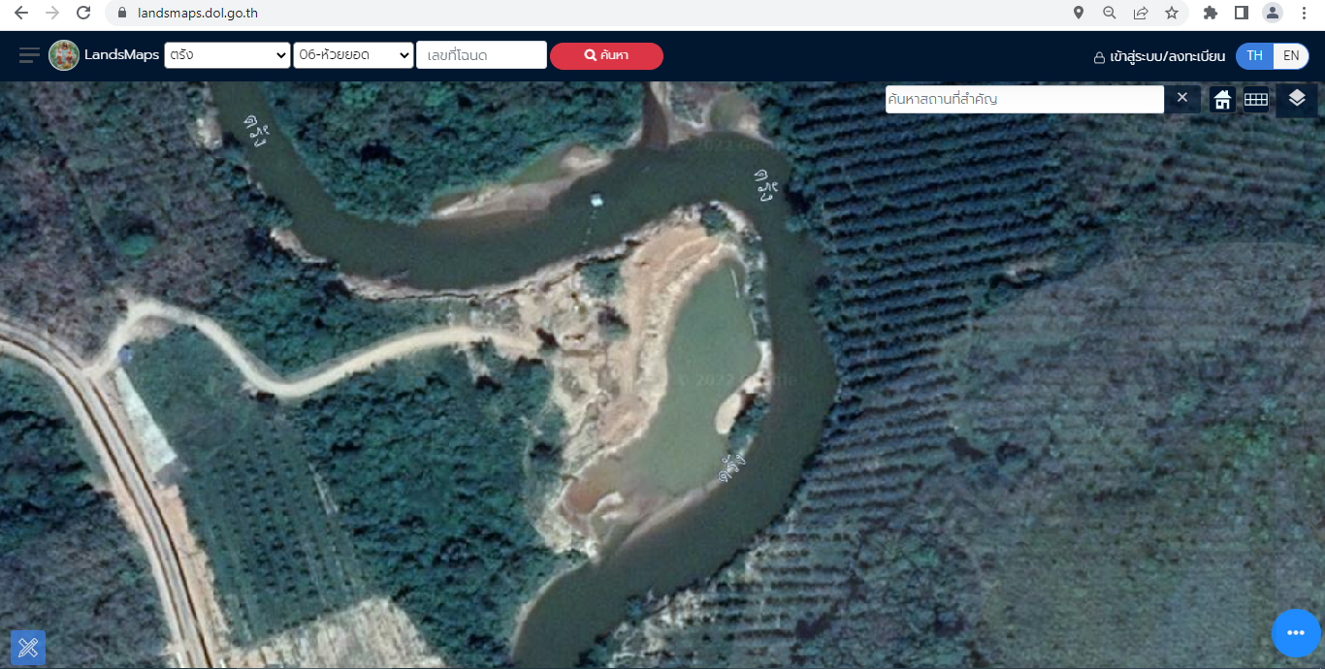The height and width of the screenshot is (669, 1325).
Task: Click the เลขที่โฉนด deed number field
Action: coord(481,55)
